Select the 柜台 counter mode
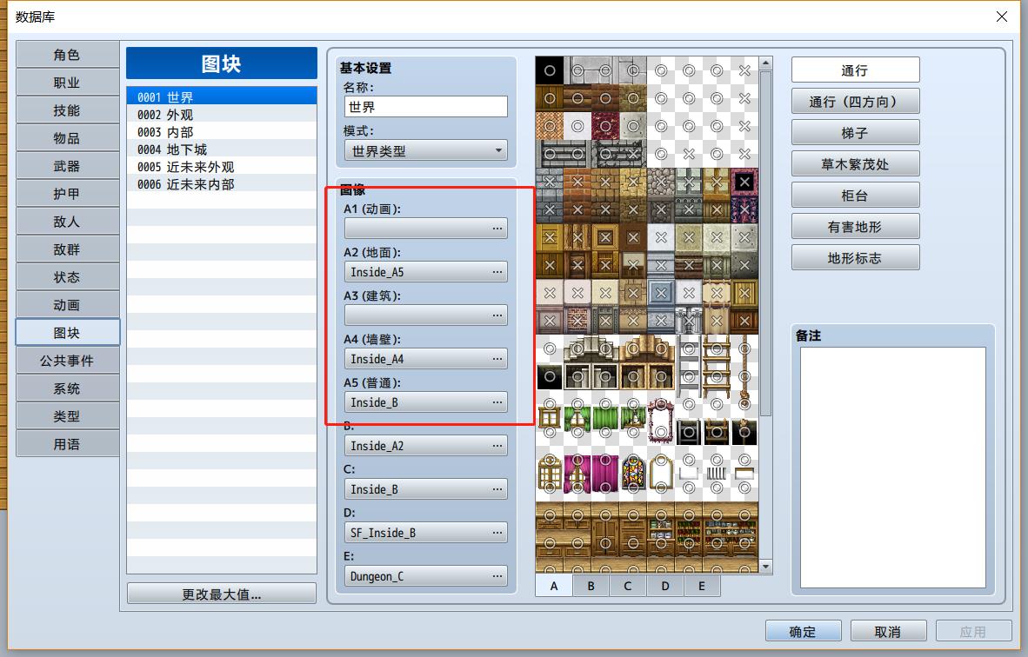1028x657 pixels. [856, 196]
